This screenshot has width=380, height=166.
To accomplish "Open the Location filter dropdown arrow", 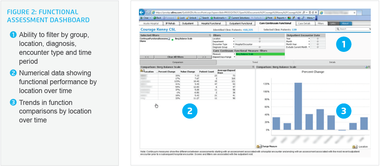I will click(234, 39).
